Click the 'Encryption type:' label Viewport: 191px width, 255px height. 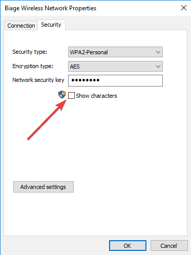pyautogui.click(x=33, y=66)
